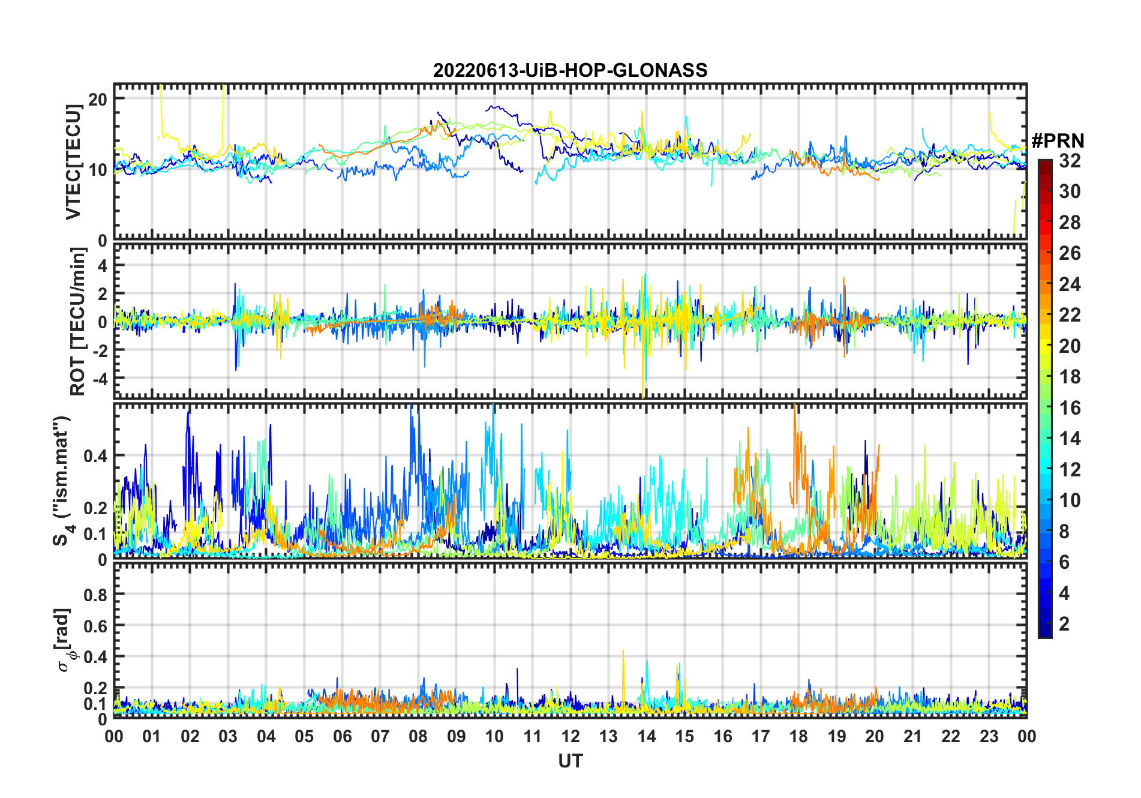Click colorbar tick label 8
The height and width of the screenshot is (798, 1141).
pos(1065,532)
